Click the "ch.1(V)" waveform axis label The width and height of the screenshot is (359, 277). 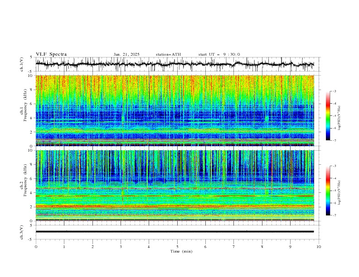pos(22,64)
